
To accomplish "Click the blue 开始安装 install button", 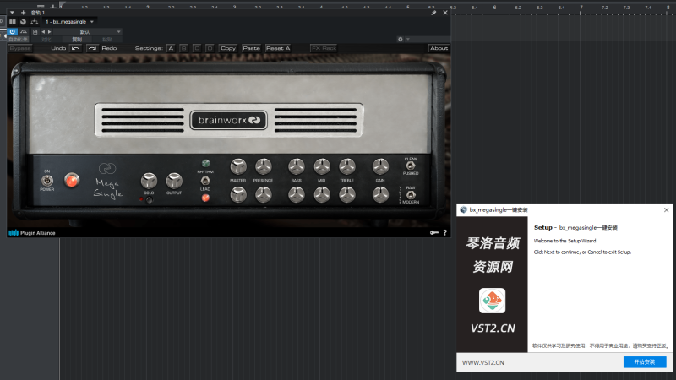I will coord(645,361).
